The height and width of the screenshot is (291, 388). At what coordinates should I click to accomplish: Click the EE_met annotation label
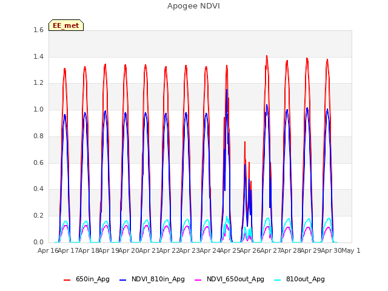tap(66, 25)
